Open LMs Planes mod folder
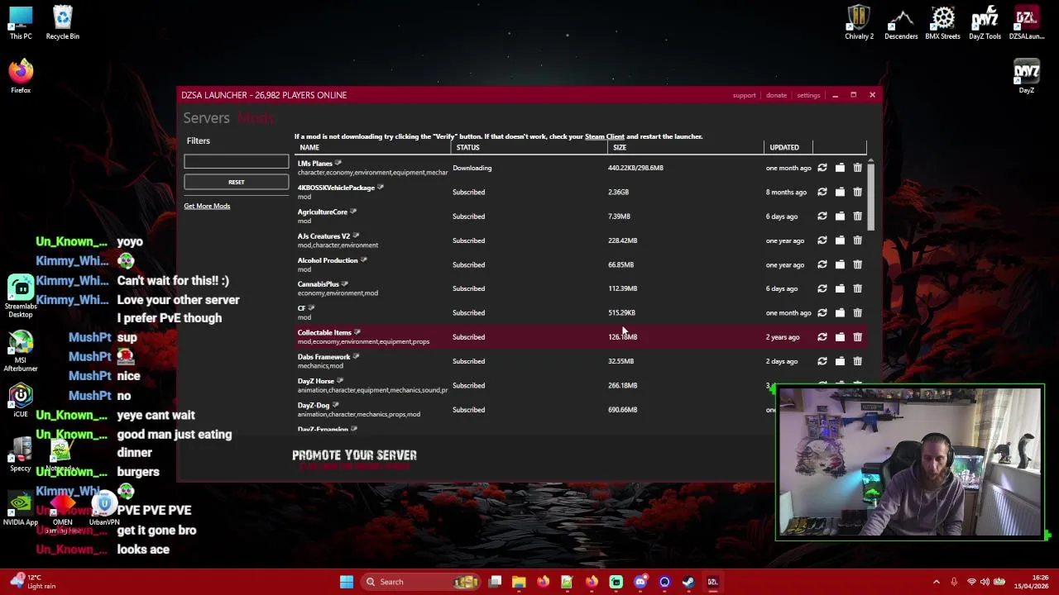Viewport: 1059px width, 595px height. tap(840, 168)
